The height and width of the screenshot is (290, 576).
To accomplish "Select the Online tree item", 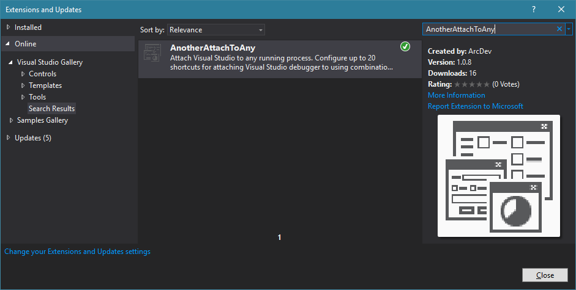I will [x=25, y=43].
